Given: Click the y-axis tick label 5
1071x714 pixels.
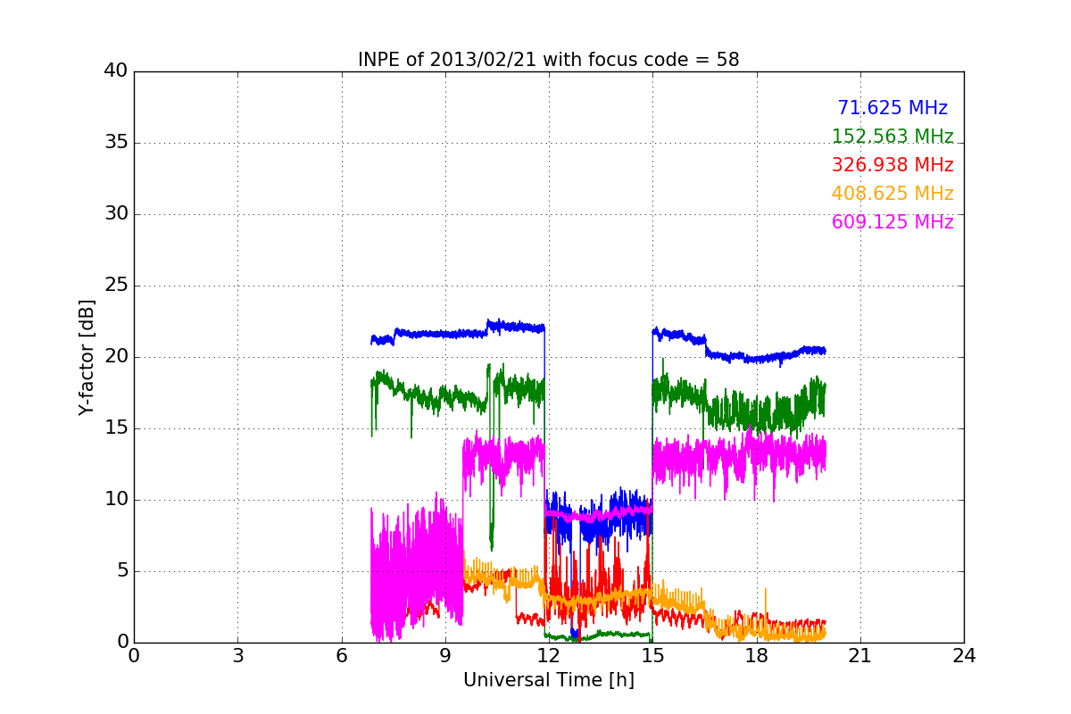Looking at the screenshot, I should pyautogui.click(x=122, y=571).
